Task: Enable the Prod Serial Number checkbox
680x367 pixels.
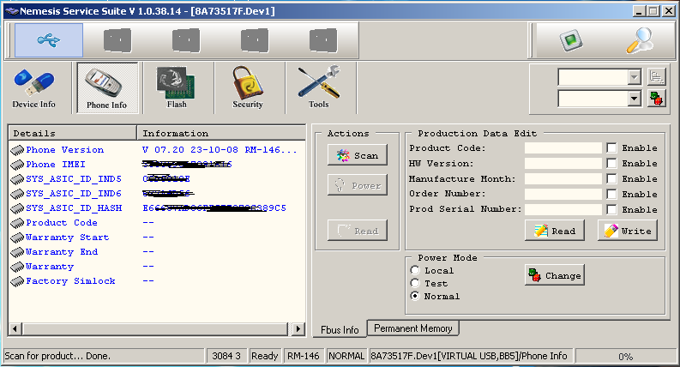Action: tap(611, 209)
